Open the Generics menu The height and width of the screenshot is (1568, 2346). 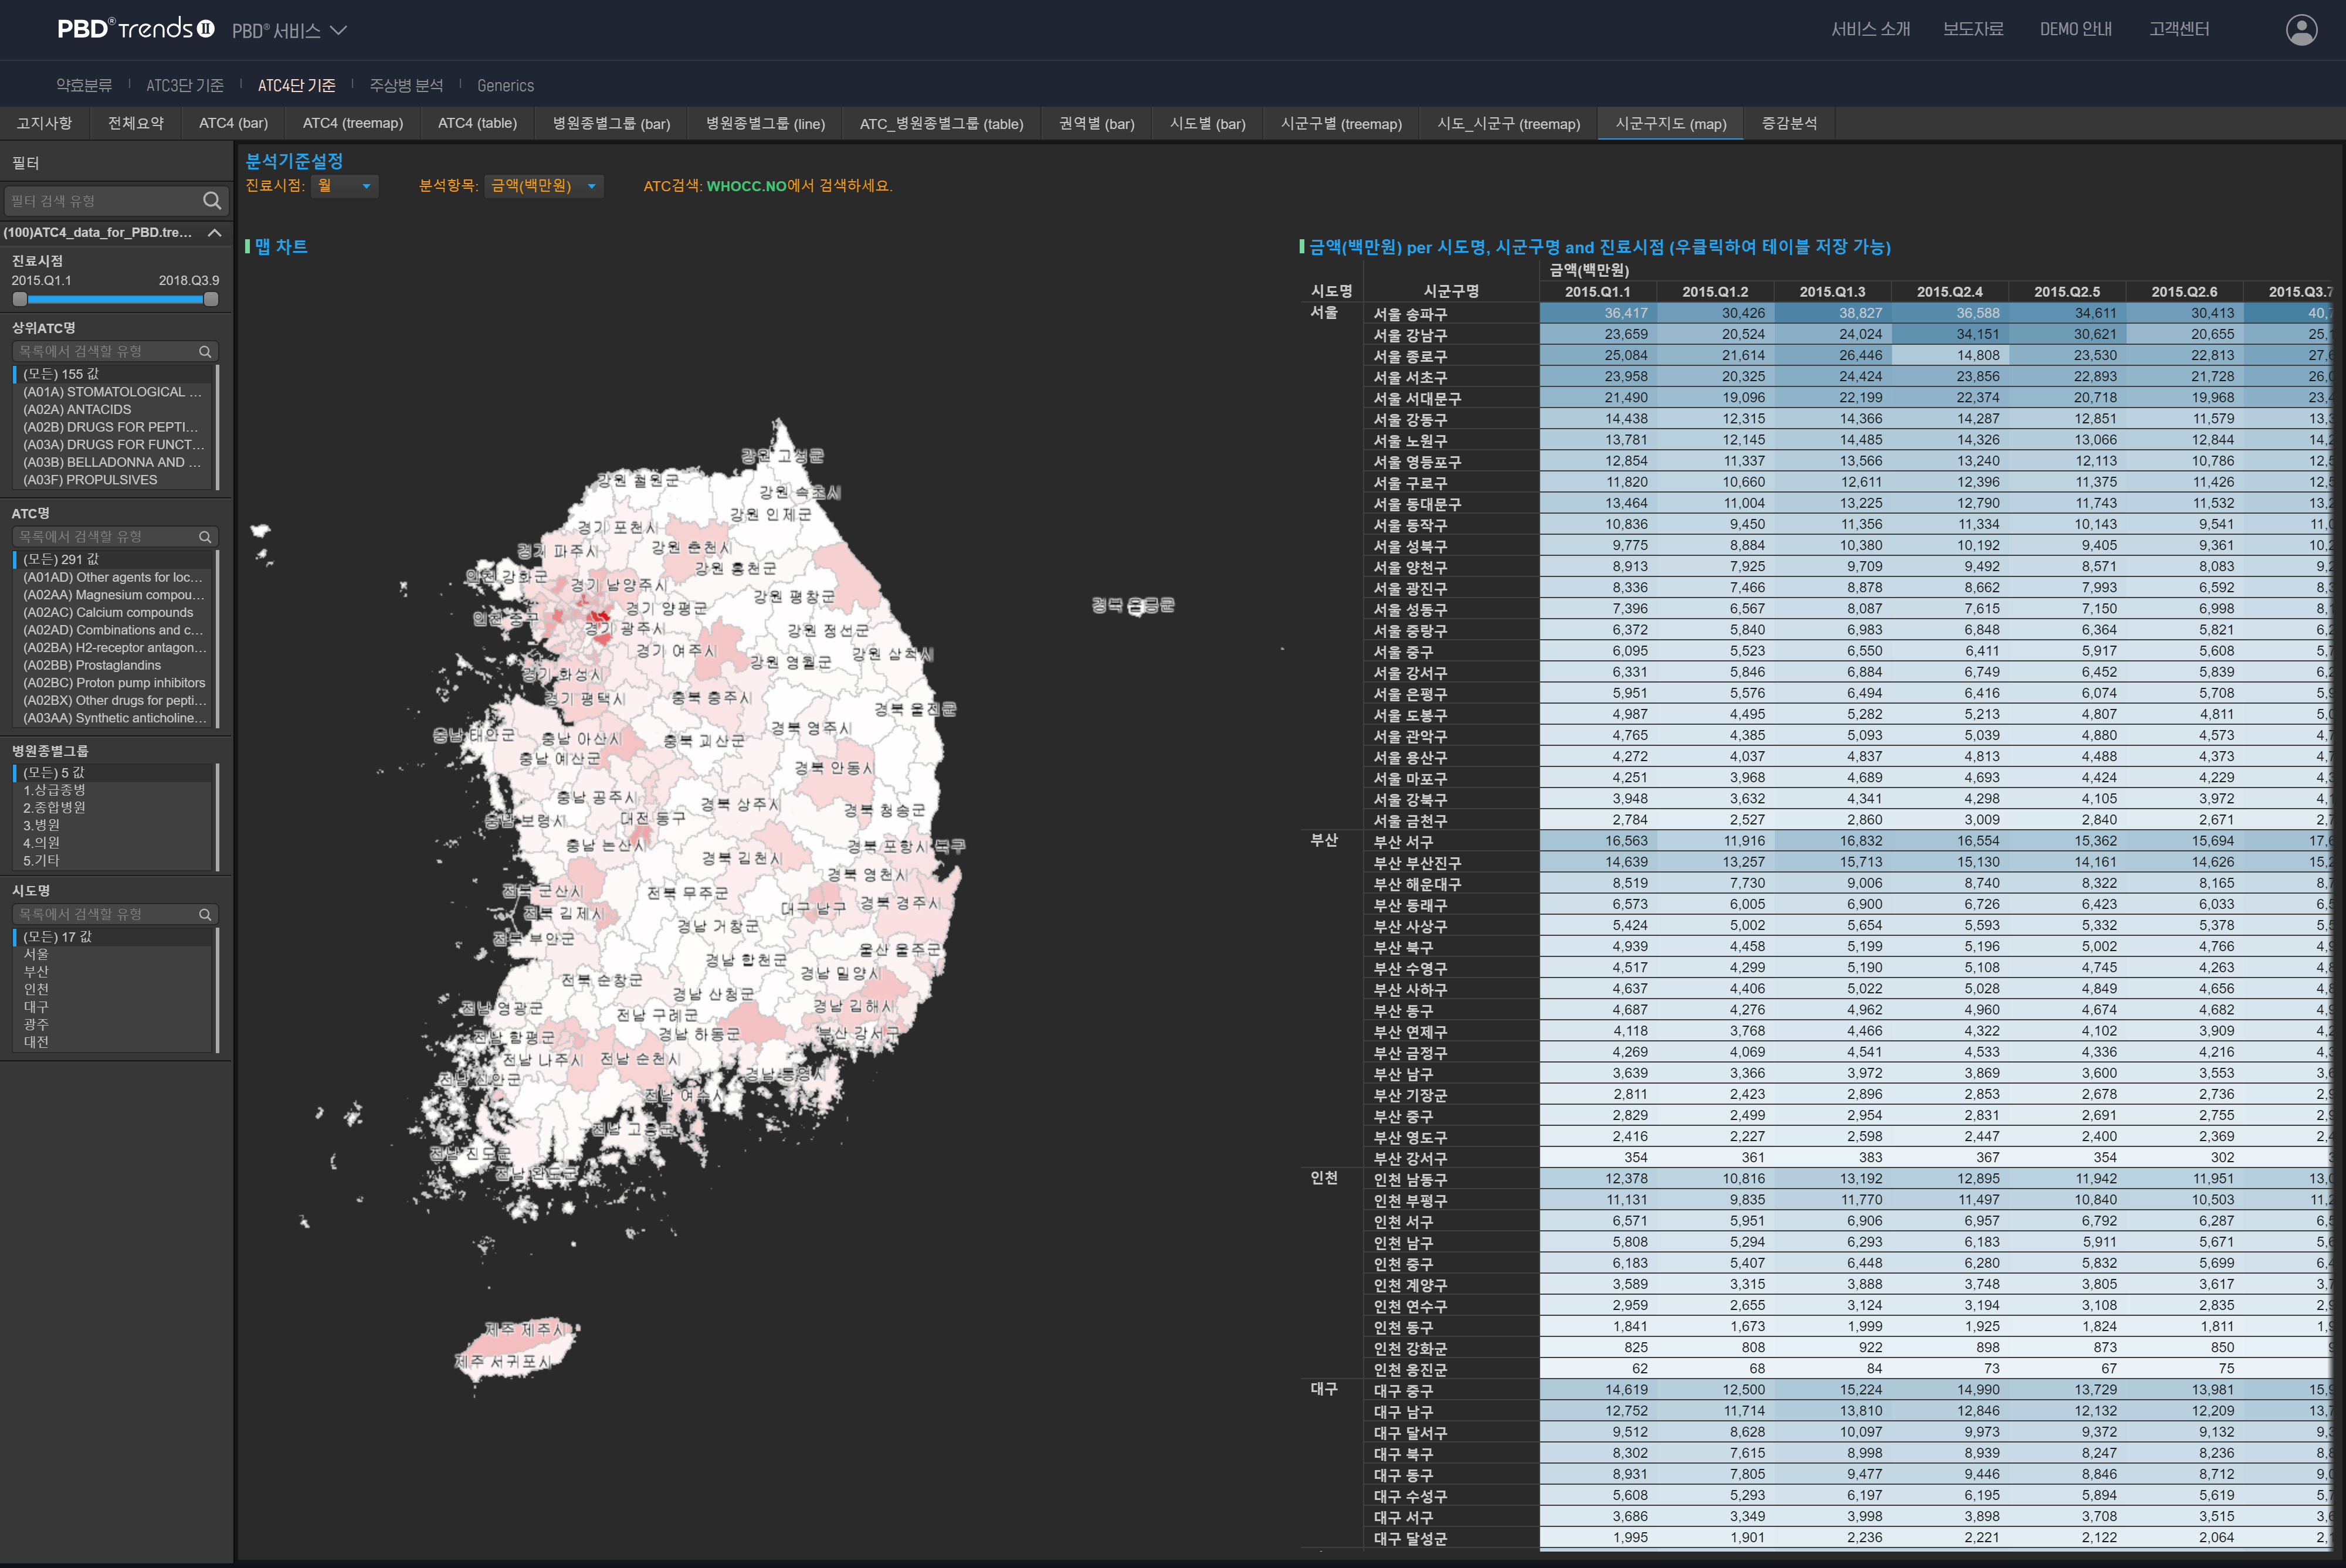click(x=505, y=86)
